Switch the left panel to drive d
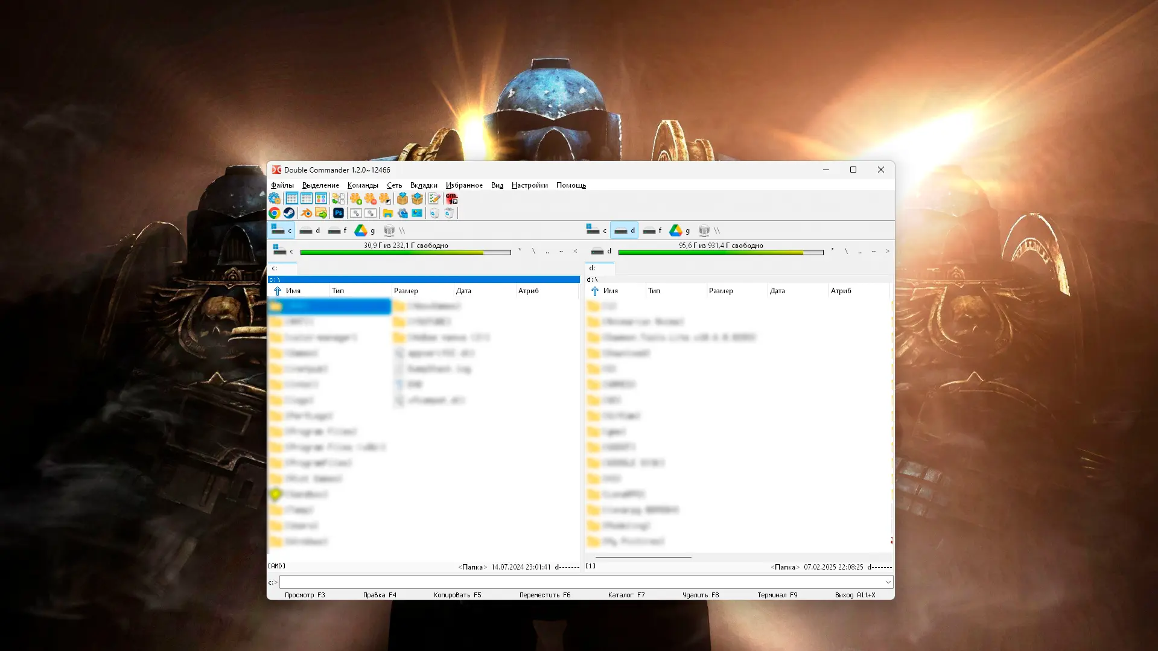This screenshot has width=1158, height=651. pyautogui.click(x=310, y=230)
